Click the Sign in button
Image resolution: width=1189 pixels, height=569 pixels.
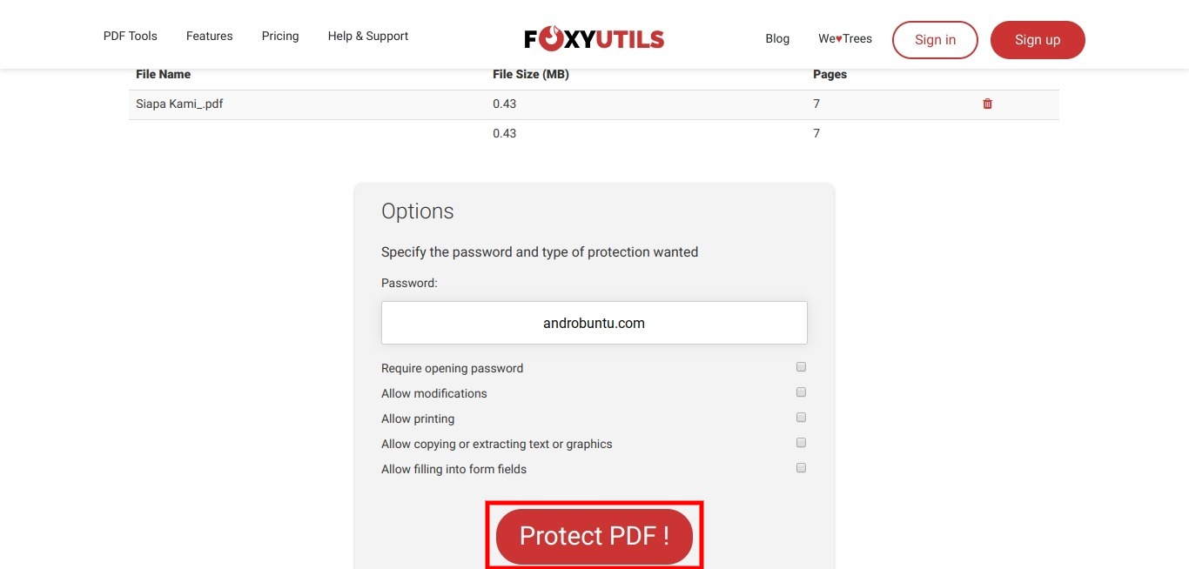pos(935,39)
